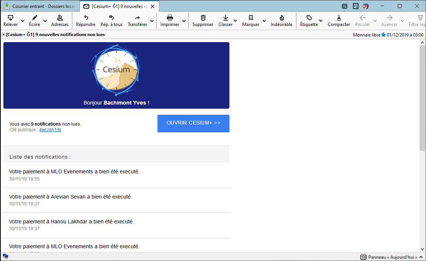
Task: Open public key link 4wUdA1dx
Action: pos(50,130)
